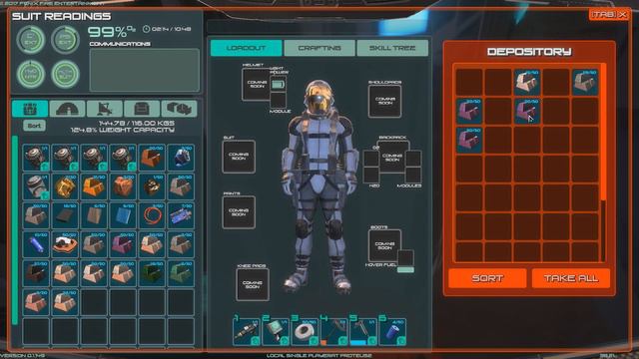Click the Communications message box
639x359 pixels.
coord(145,70)
